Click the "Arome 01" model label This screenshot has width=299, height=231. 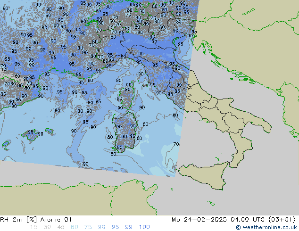(56, 220)
